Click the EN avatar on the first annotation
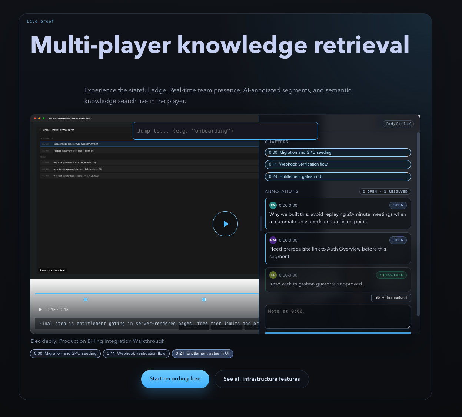The image size is (462, 417). (x=273, y=205)
